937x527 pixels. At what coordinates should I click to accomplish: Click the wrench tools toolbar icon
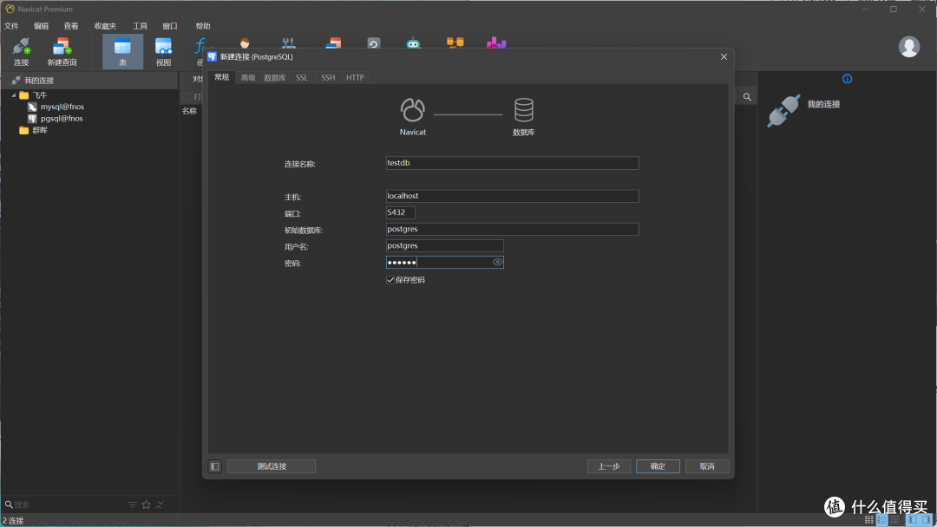[x=289, y=43]
